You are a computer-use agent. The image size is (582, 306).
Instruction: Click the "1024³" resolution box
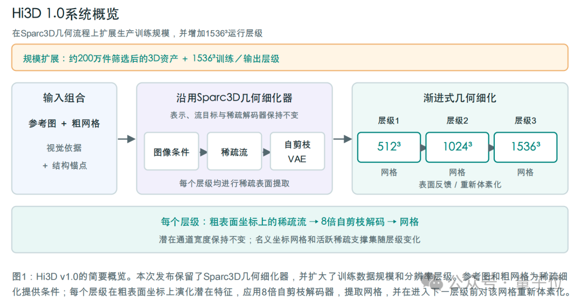pyautogui.click(x=458, y=147)
